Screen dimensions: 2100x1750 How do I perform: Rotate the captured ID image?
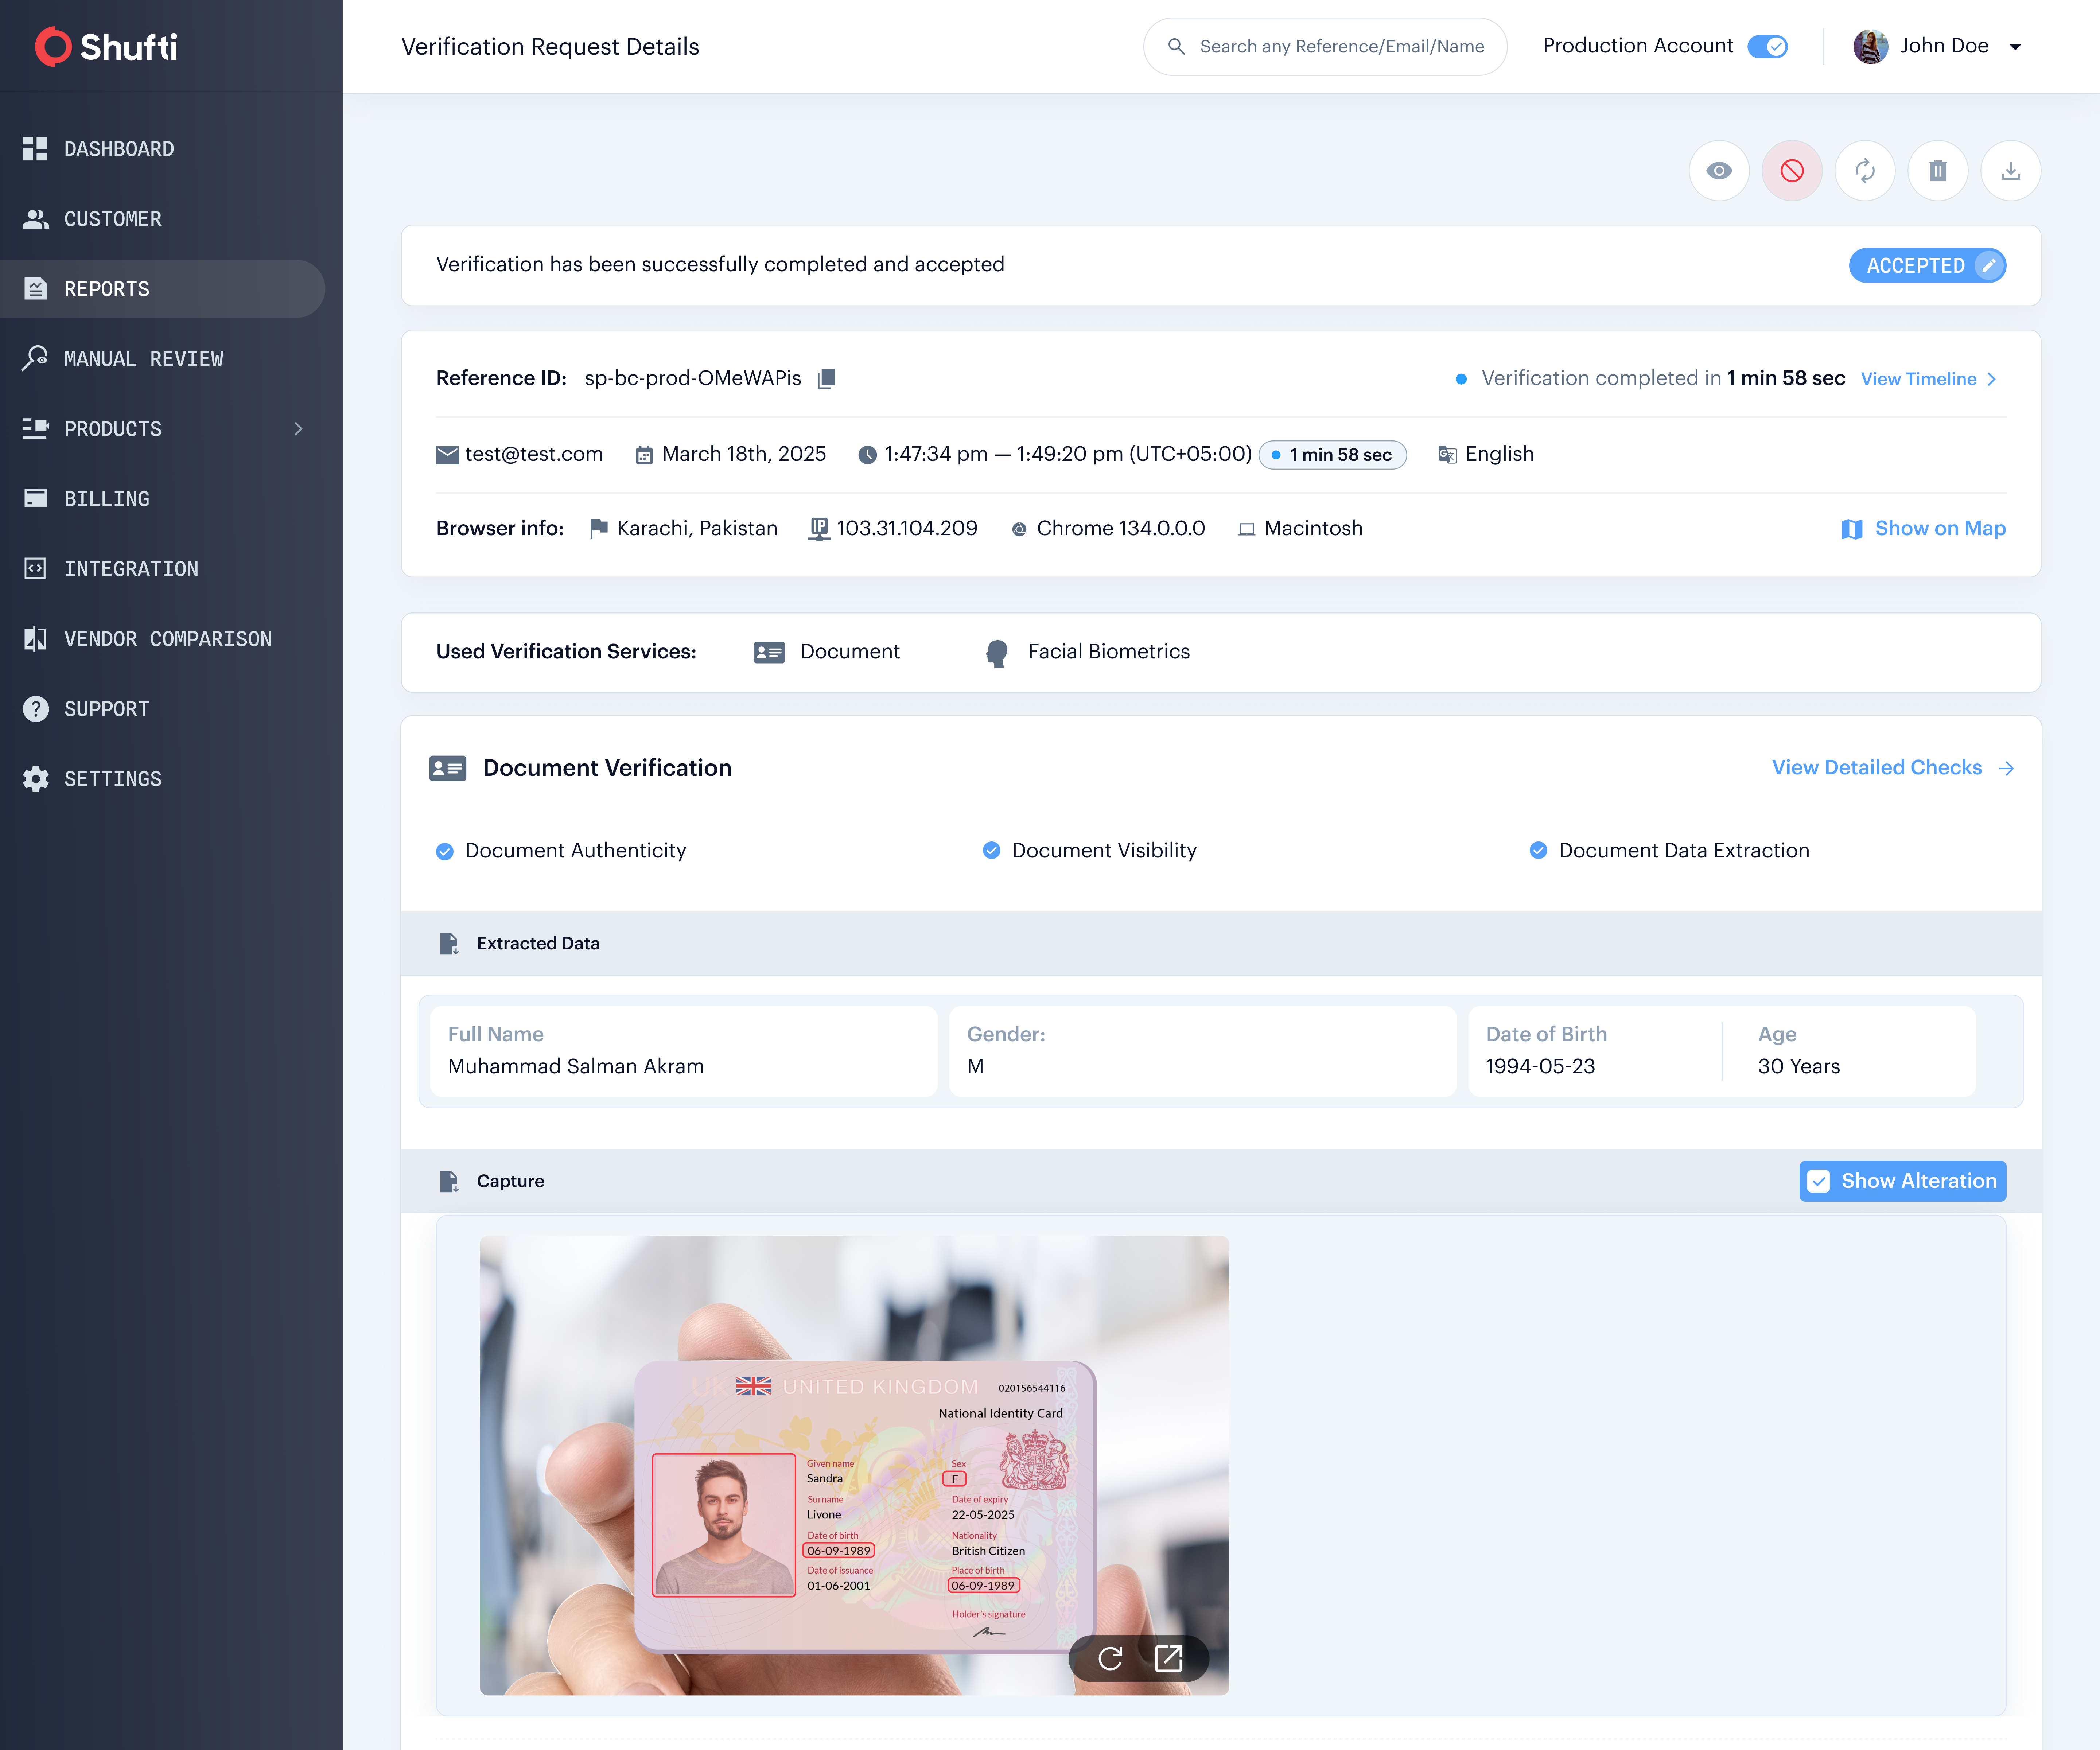pos(1110,1659)
